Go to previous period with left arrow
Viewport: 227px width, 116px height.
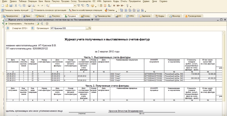point(7,28)
